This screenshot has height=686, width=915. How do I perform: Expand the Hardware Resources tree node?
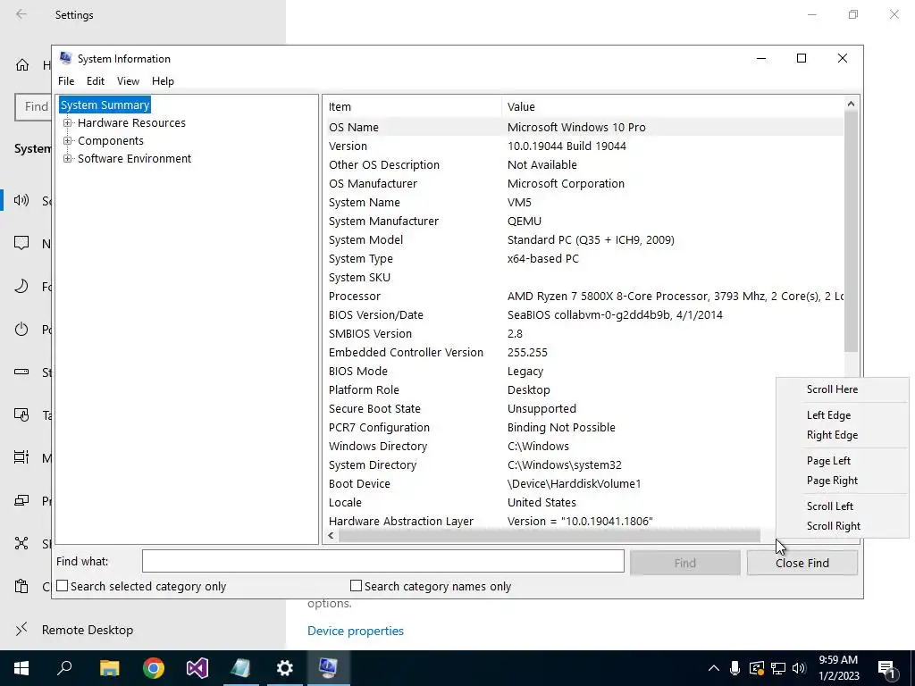[x=68, y=123]
